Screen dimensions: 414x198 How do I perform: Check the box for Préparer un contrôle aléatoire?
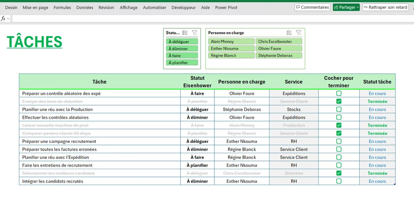pos(339,93)
